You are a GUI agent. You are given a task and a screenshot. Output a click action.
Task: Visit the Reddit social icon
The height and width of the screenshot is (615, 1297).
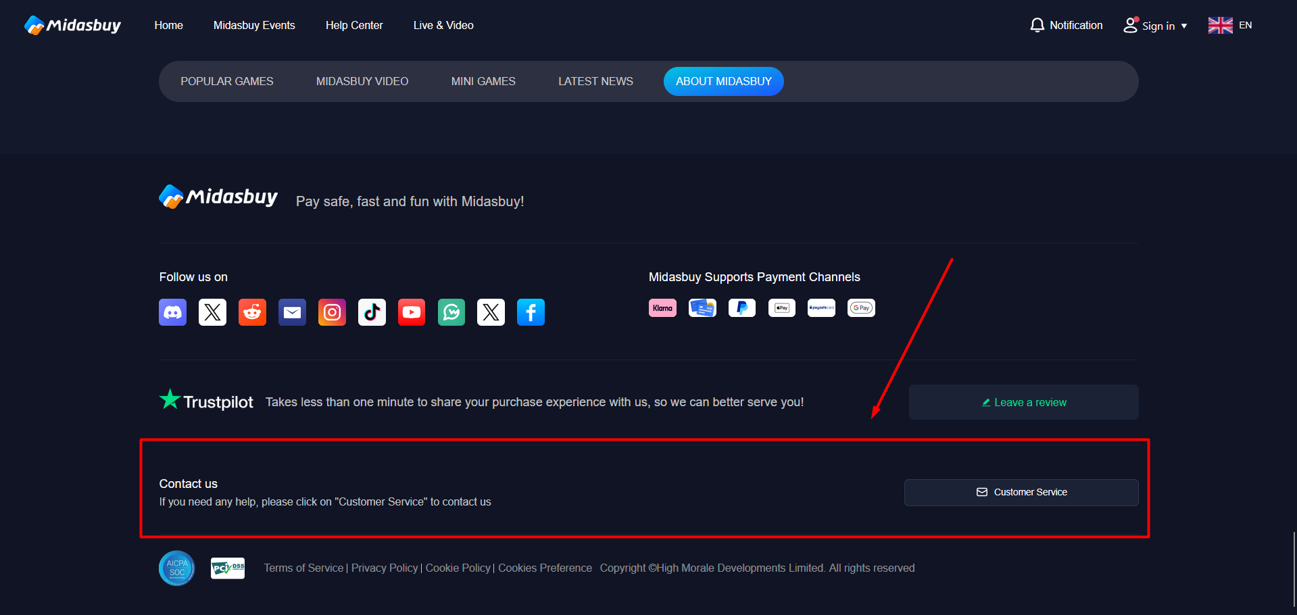pos(252,312)
